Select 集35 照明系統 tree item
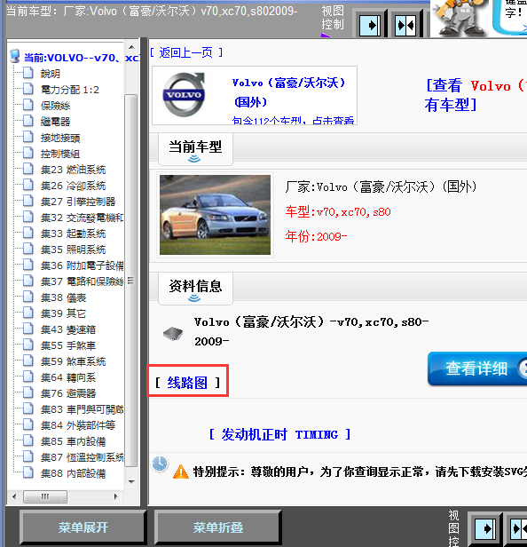The image size is (527, 547). (73, 250)
